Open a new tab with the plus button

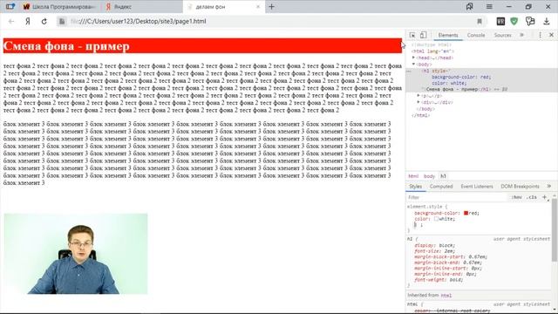(271, 6)
